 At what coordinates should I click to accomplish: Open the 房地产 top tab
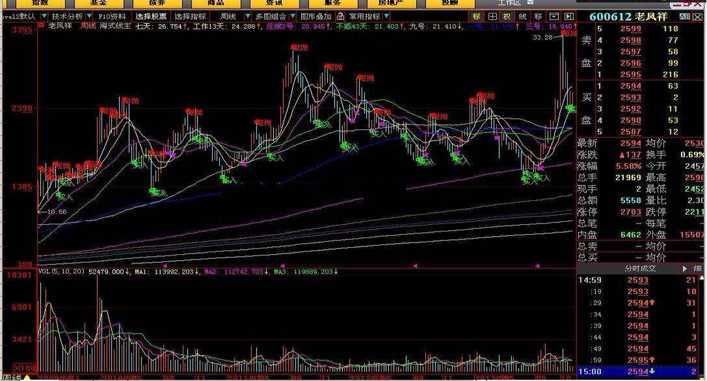(x=391, y=3)
